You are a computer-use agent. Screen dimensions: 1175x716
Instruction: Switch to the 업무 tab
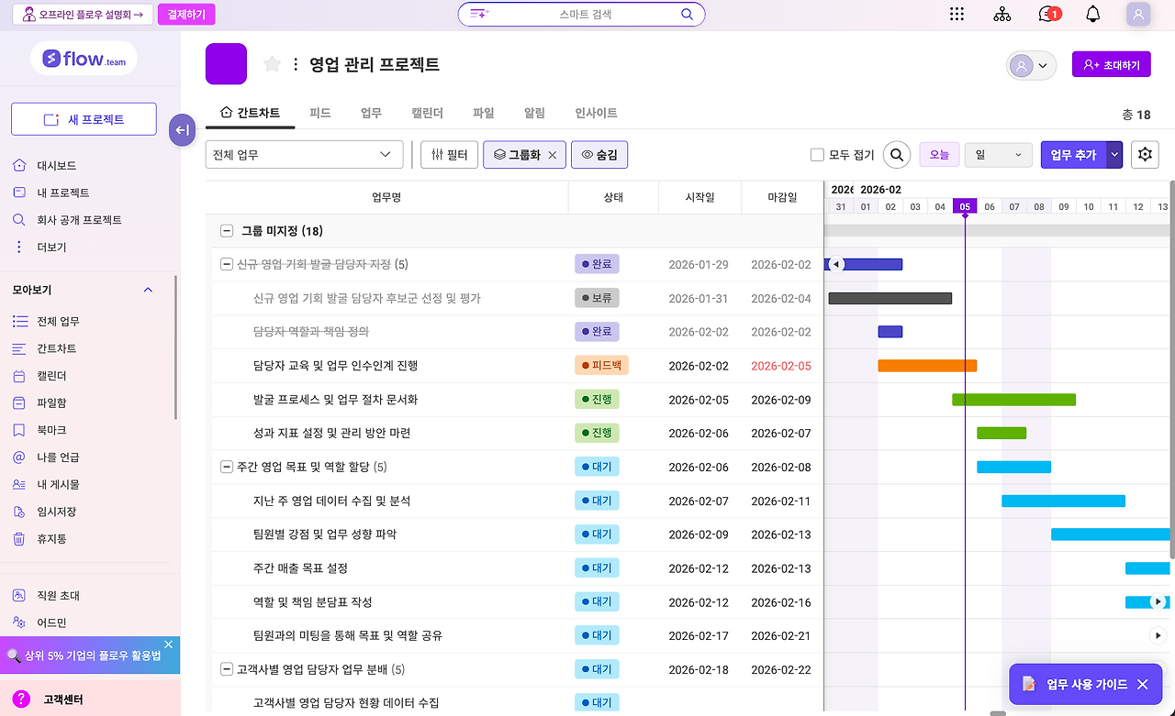tap(371, 113)
